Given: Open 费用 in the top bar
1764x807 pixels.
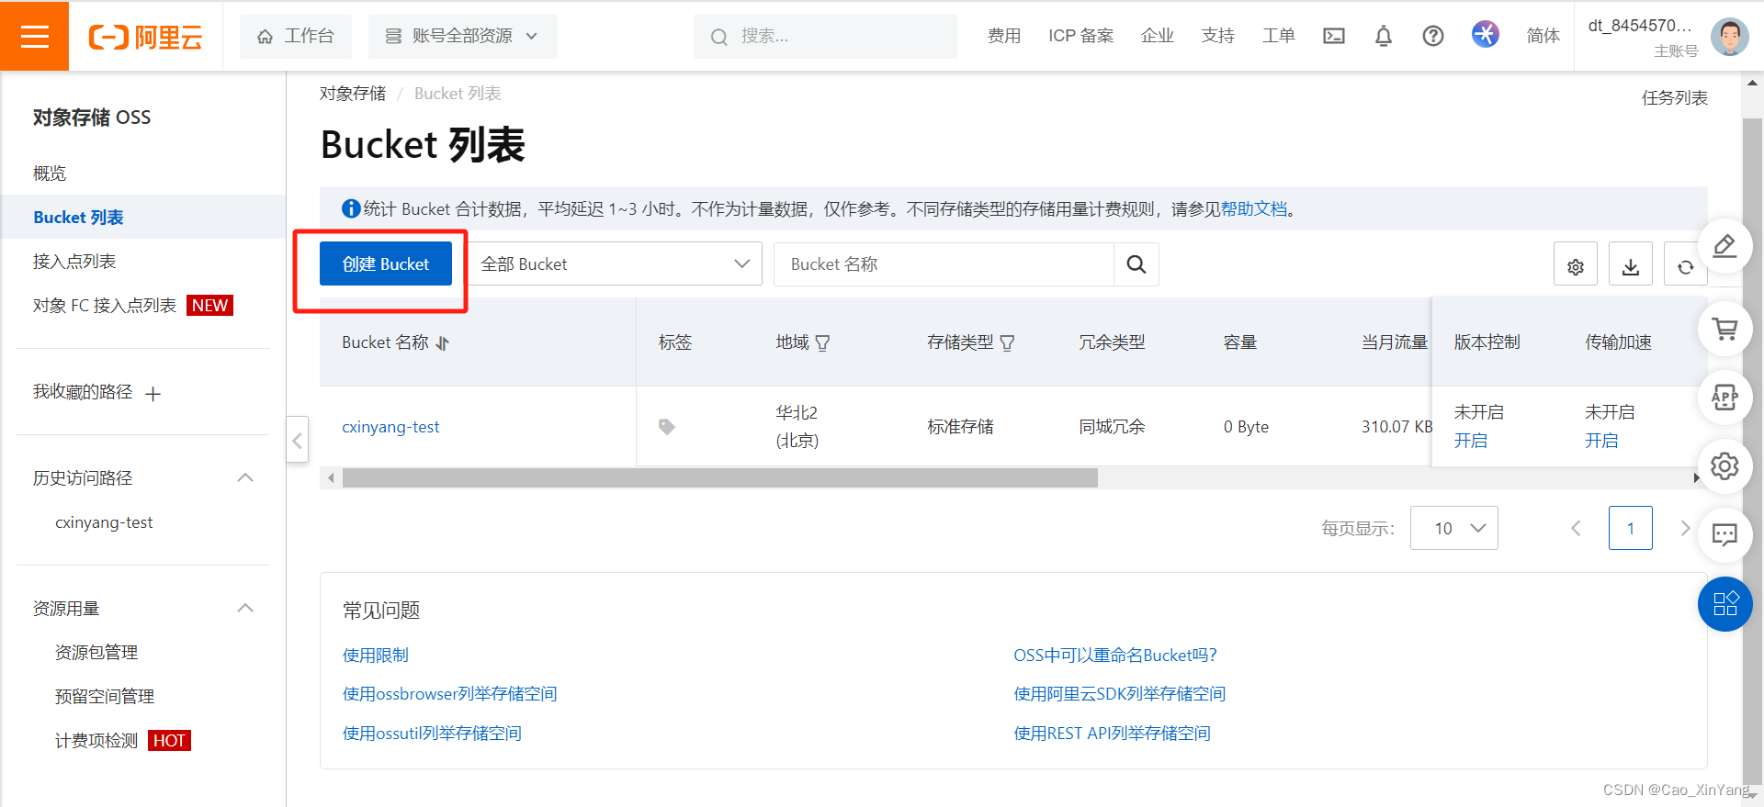Looking at the screenshot, I should click(x=1004, y=36).
